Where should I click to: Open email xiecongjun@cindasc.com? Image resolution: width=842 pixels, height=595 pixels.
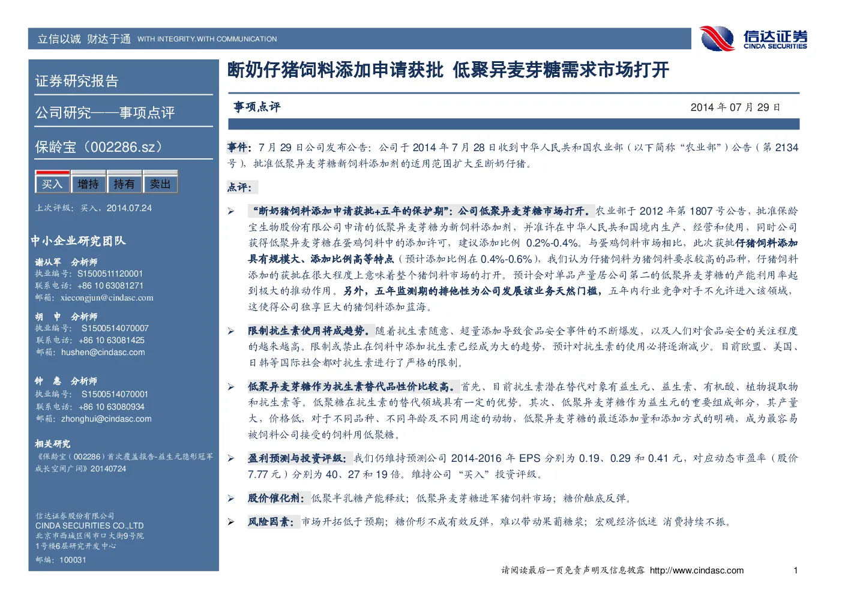coord(107,297)
